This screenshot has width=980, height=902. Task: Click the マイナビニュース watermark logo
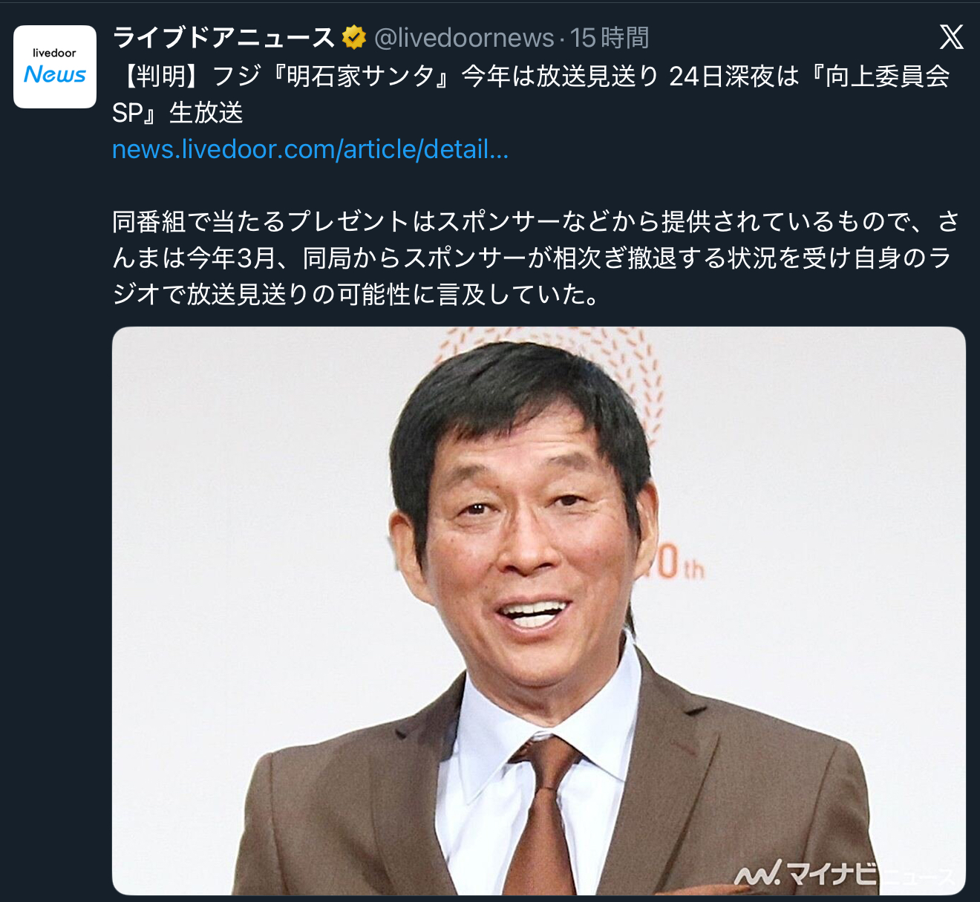point(844,874)
